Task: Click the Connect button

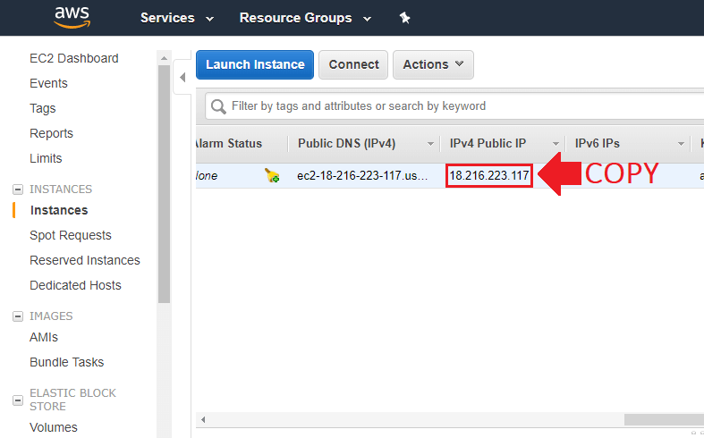Action: click(353, 64)
